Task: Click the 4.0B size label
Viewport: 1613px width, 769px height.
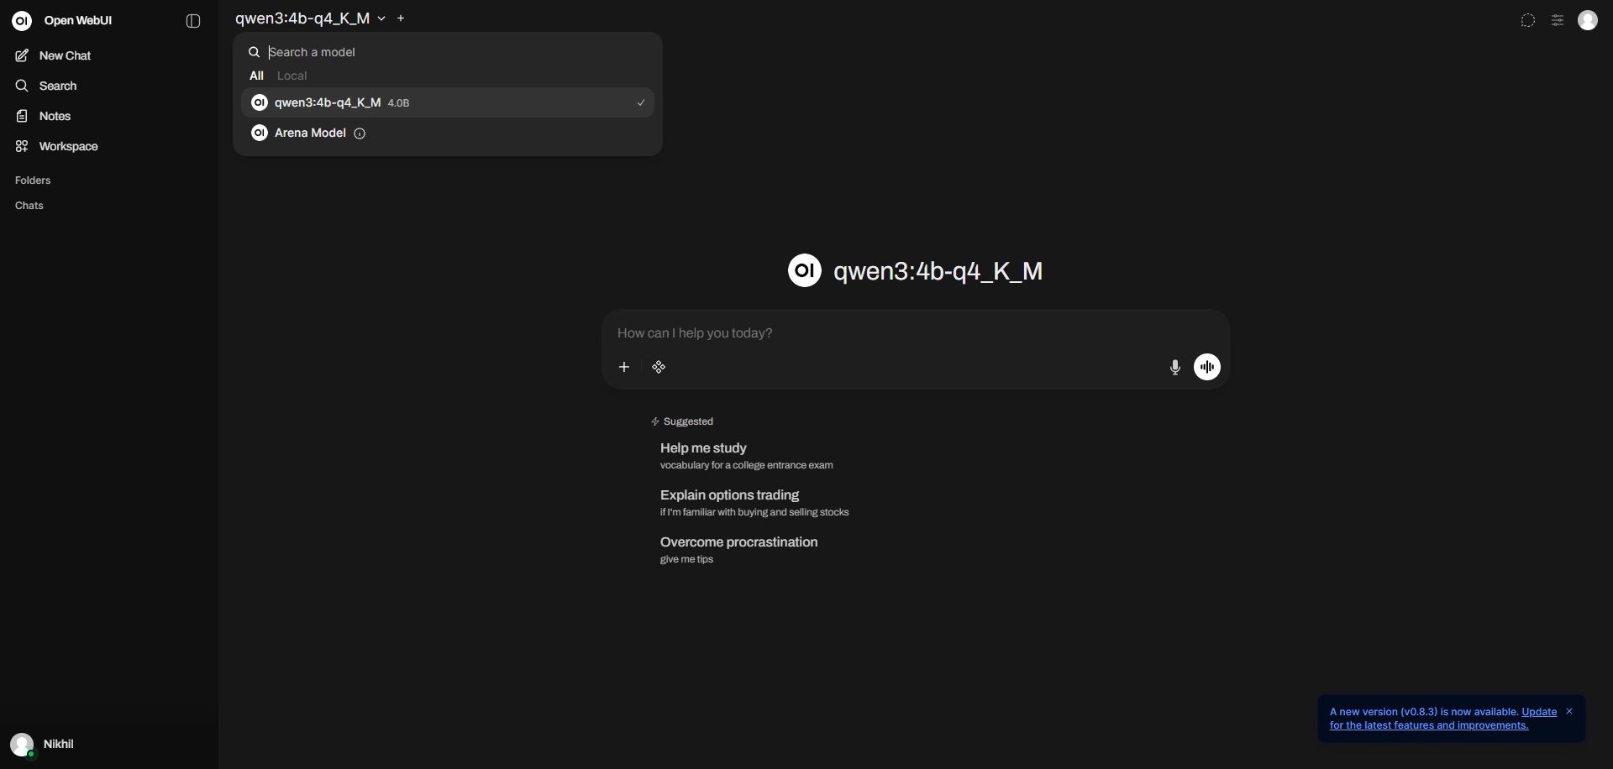Action: click(398, 103)
